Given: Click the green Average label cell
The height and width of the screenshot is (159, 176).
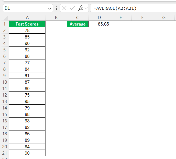Looking at the screenshot, I should click(x=78, y=24).
